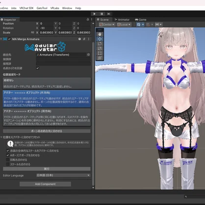Click the step frame button

pos(109,14)
